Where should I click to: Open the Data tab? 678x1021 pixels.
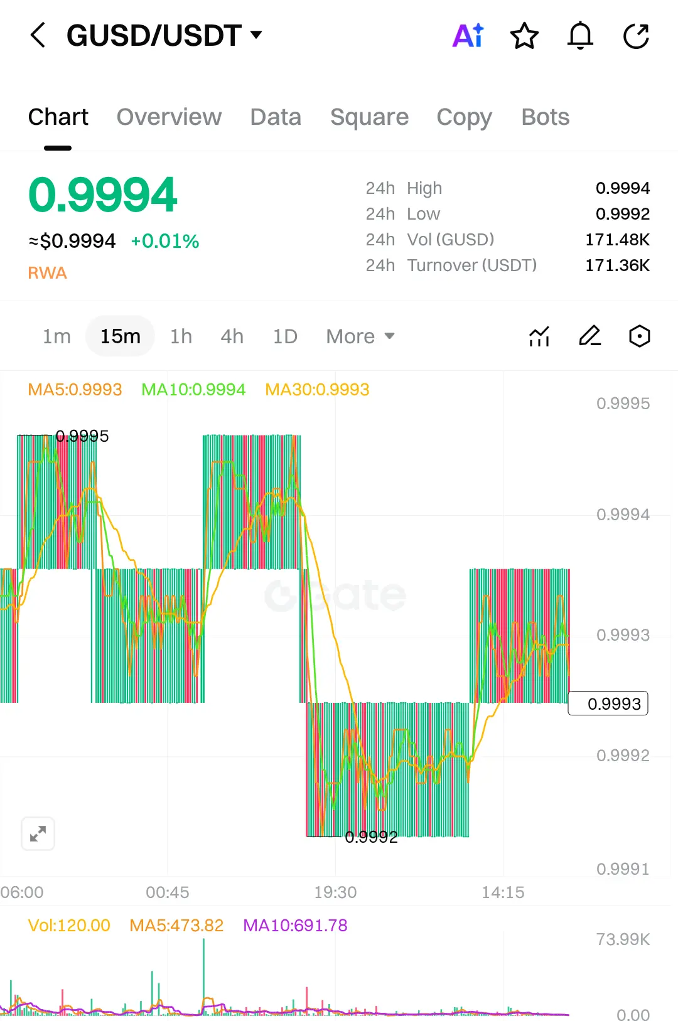coord(276,117)
